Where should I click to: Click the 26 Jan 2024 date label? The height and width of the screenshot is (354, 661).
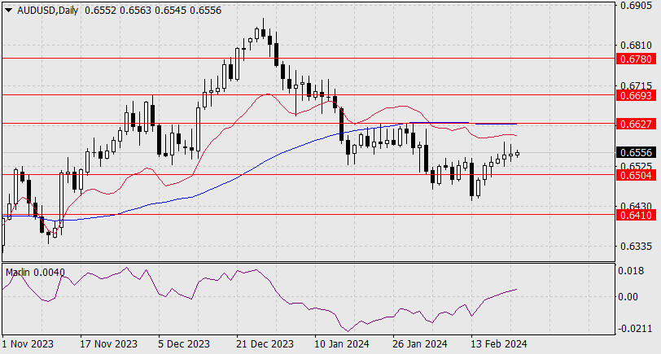pos(420,344)
